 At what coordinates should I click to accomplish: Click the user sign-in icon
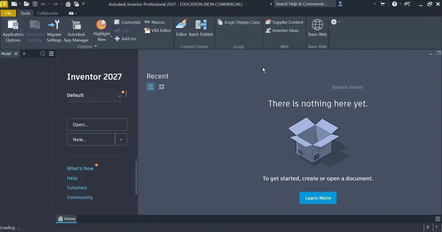[x=340, y=3]
